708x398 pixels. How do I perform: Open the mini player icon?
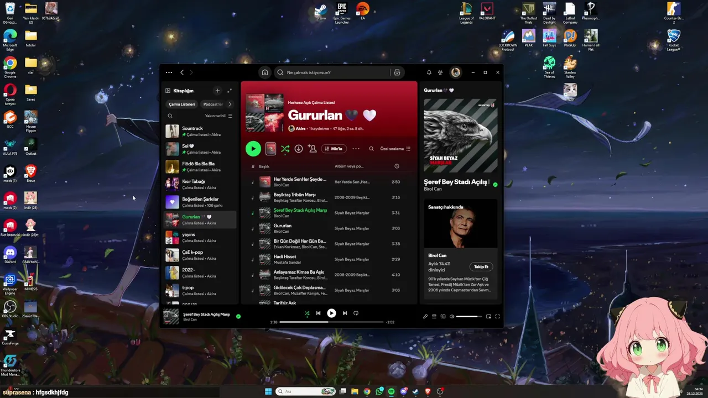pos(488,317)
